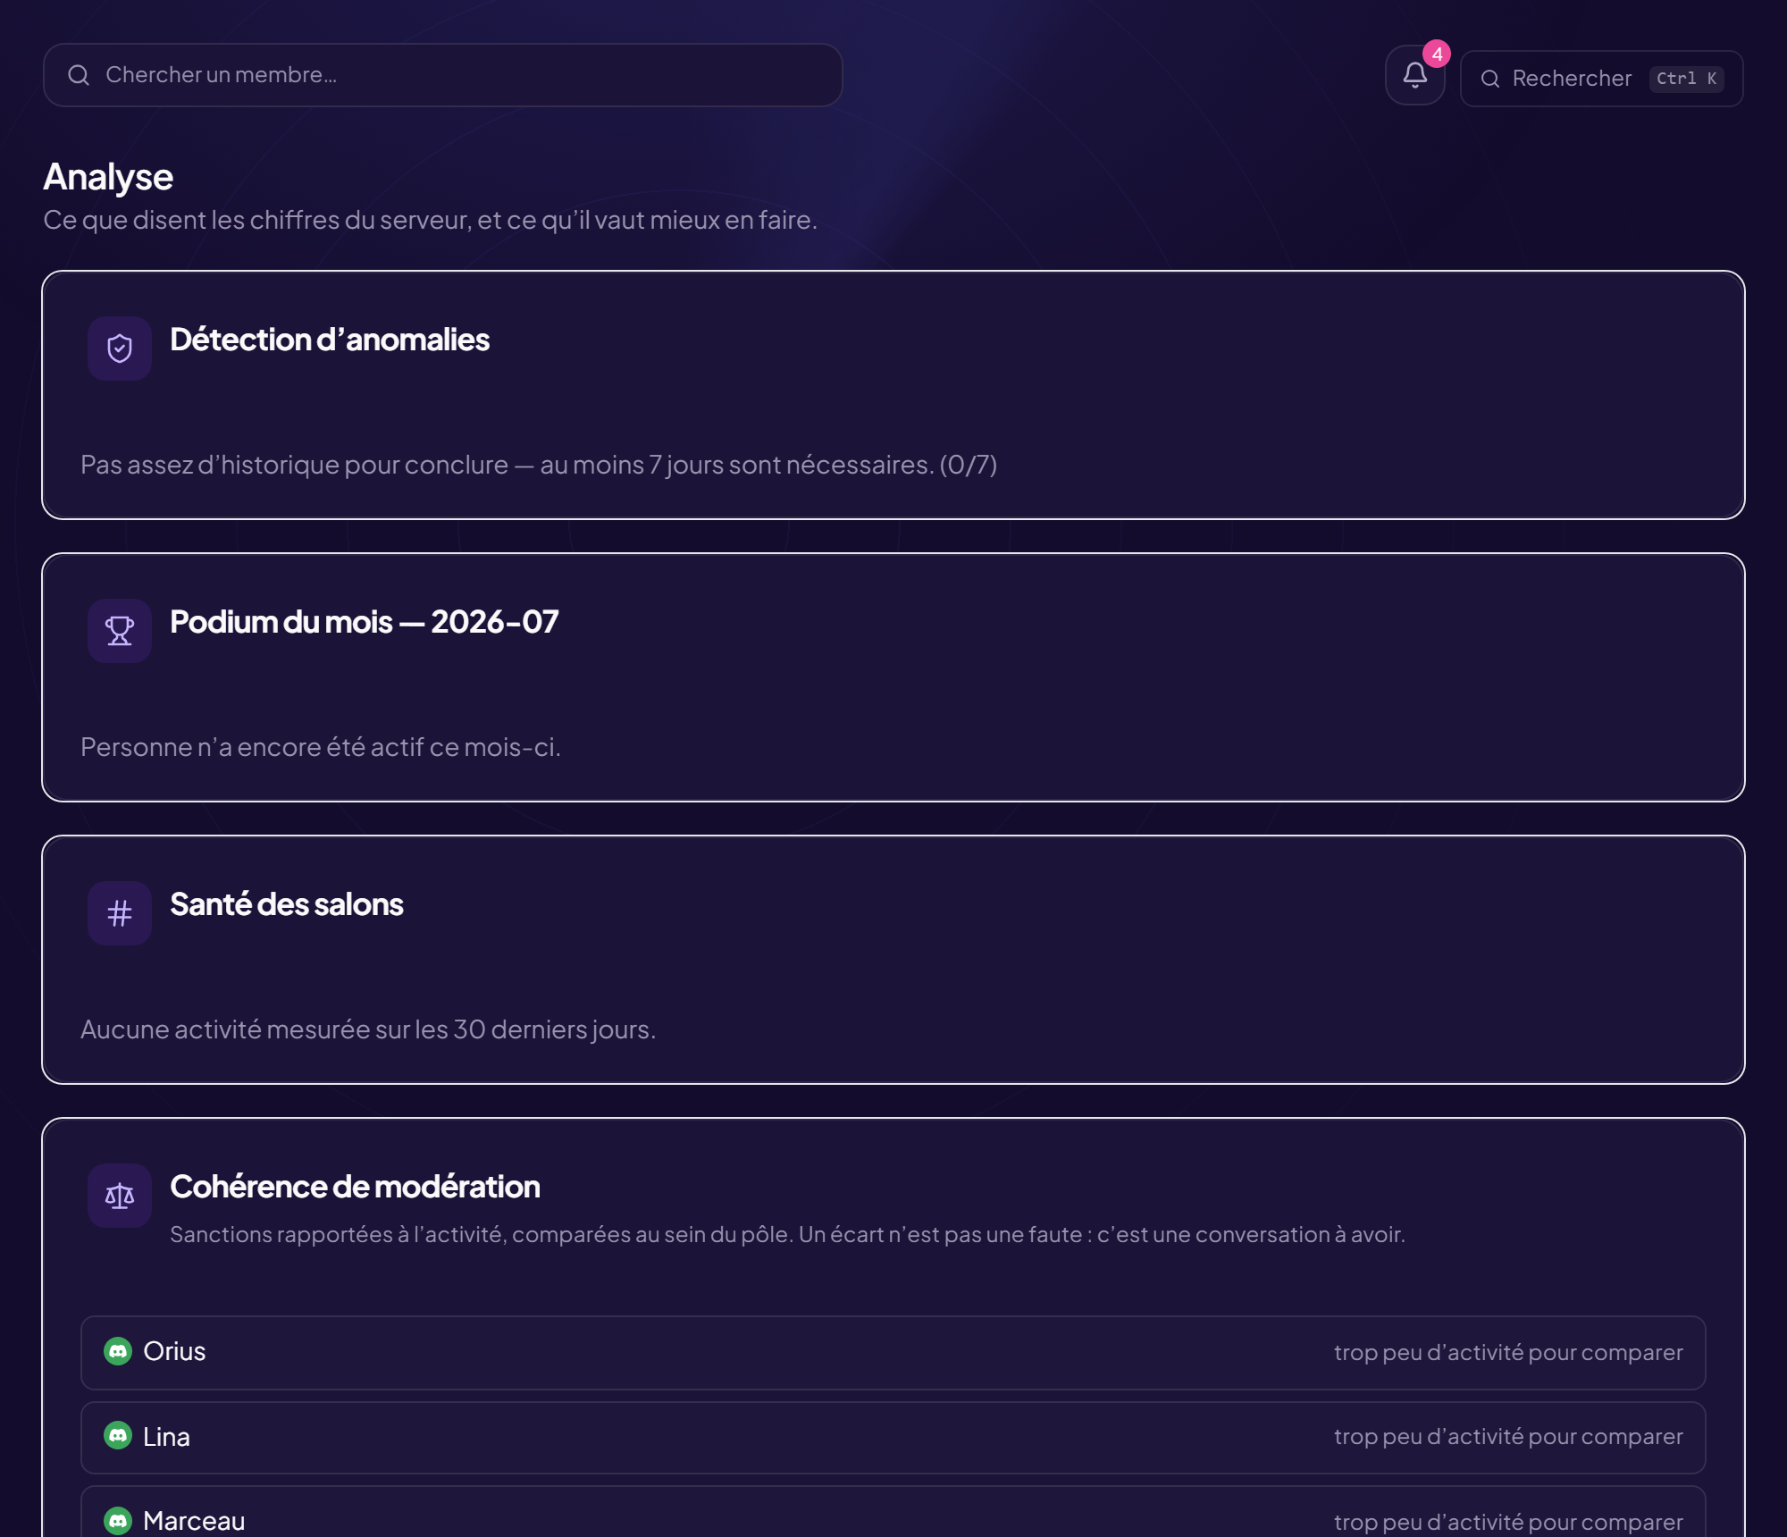Click the shield icon for Détection d'anomalies
Image resolution: width=1787 pixels, height=1537 pixels.
coord(120,349)
